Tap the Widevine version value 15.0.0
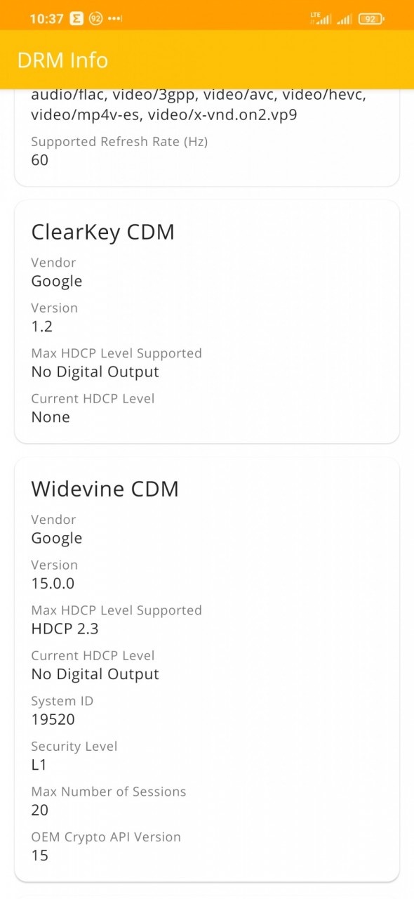The height and width of the screenshot is (899, 414). point(53,584)
